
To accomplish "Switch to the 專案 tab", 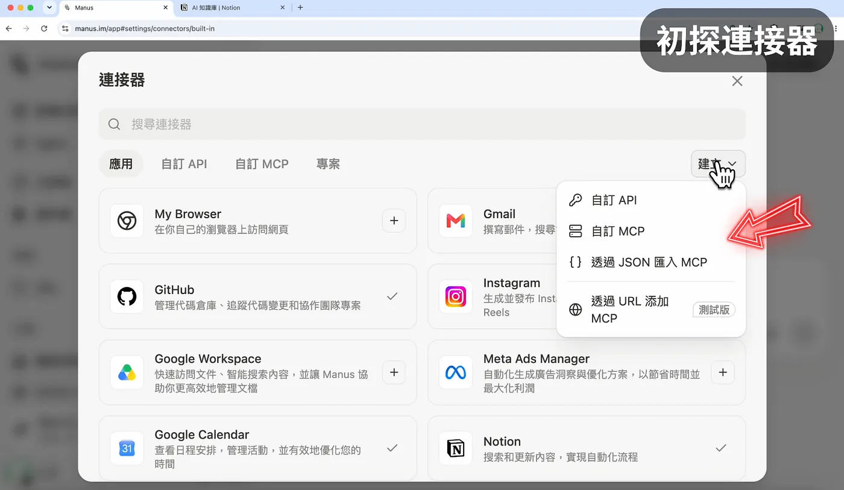I will tap(329, 164).
